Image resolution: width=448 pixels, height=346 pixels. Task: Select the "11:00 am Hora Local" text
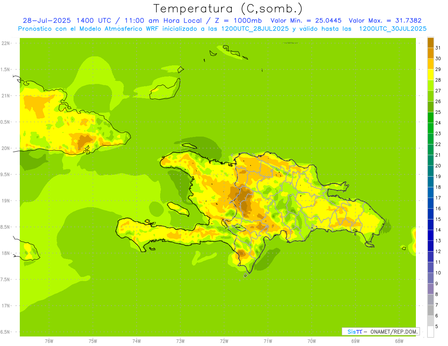click(x=162, y=21)
